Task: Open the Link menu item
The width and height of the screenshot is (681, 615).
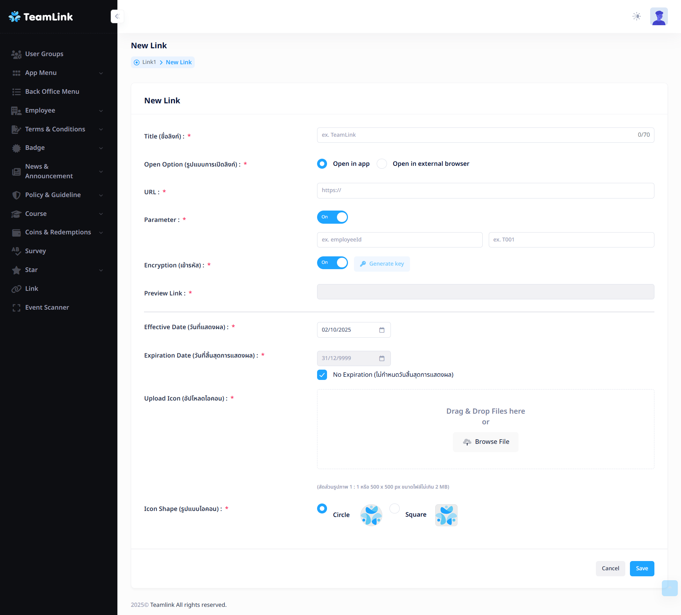Action: (x=32, y=289)
